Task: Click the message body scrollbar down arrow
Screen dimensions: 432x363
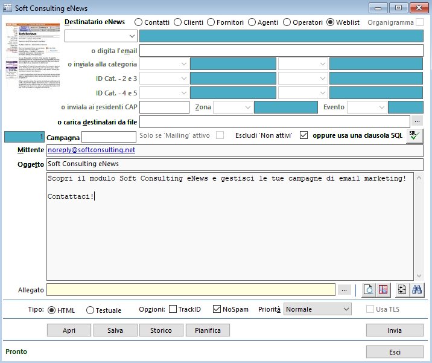Action: (419, 276)
